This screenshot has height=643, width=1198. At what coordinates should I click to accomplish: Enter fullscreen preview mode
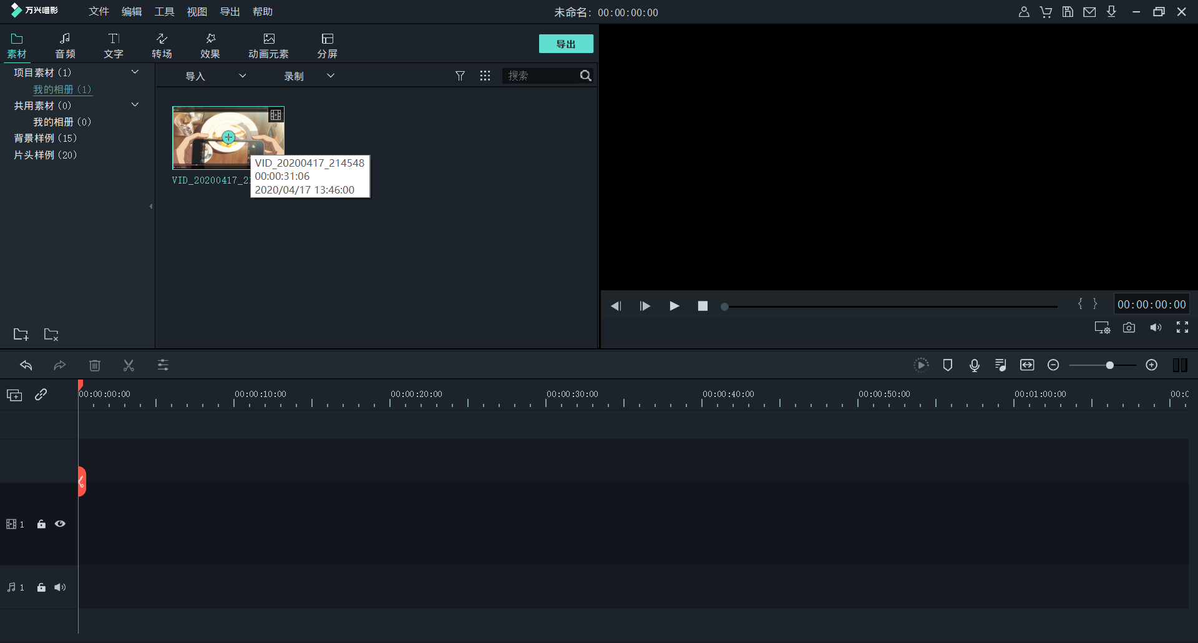(1182, 328)
